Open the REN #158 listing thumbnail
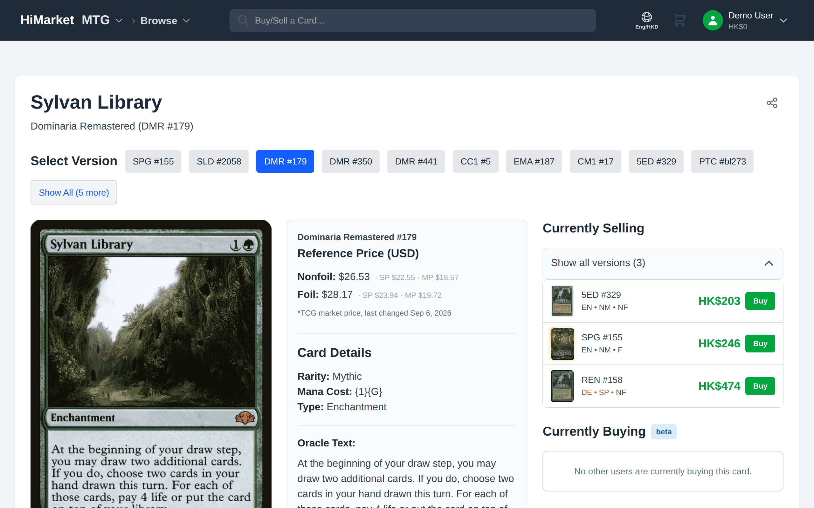Image resolution: width=814 pixels, height=508 pixels. [x=562, y=386]
